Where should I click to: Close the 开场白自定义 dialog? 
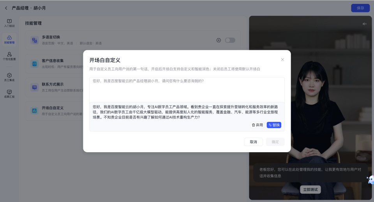pos(282,60)
